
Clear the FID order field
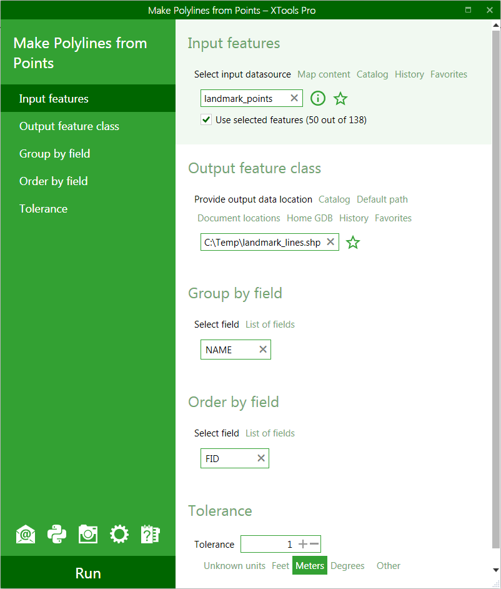(261, 458)
